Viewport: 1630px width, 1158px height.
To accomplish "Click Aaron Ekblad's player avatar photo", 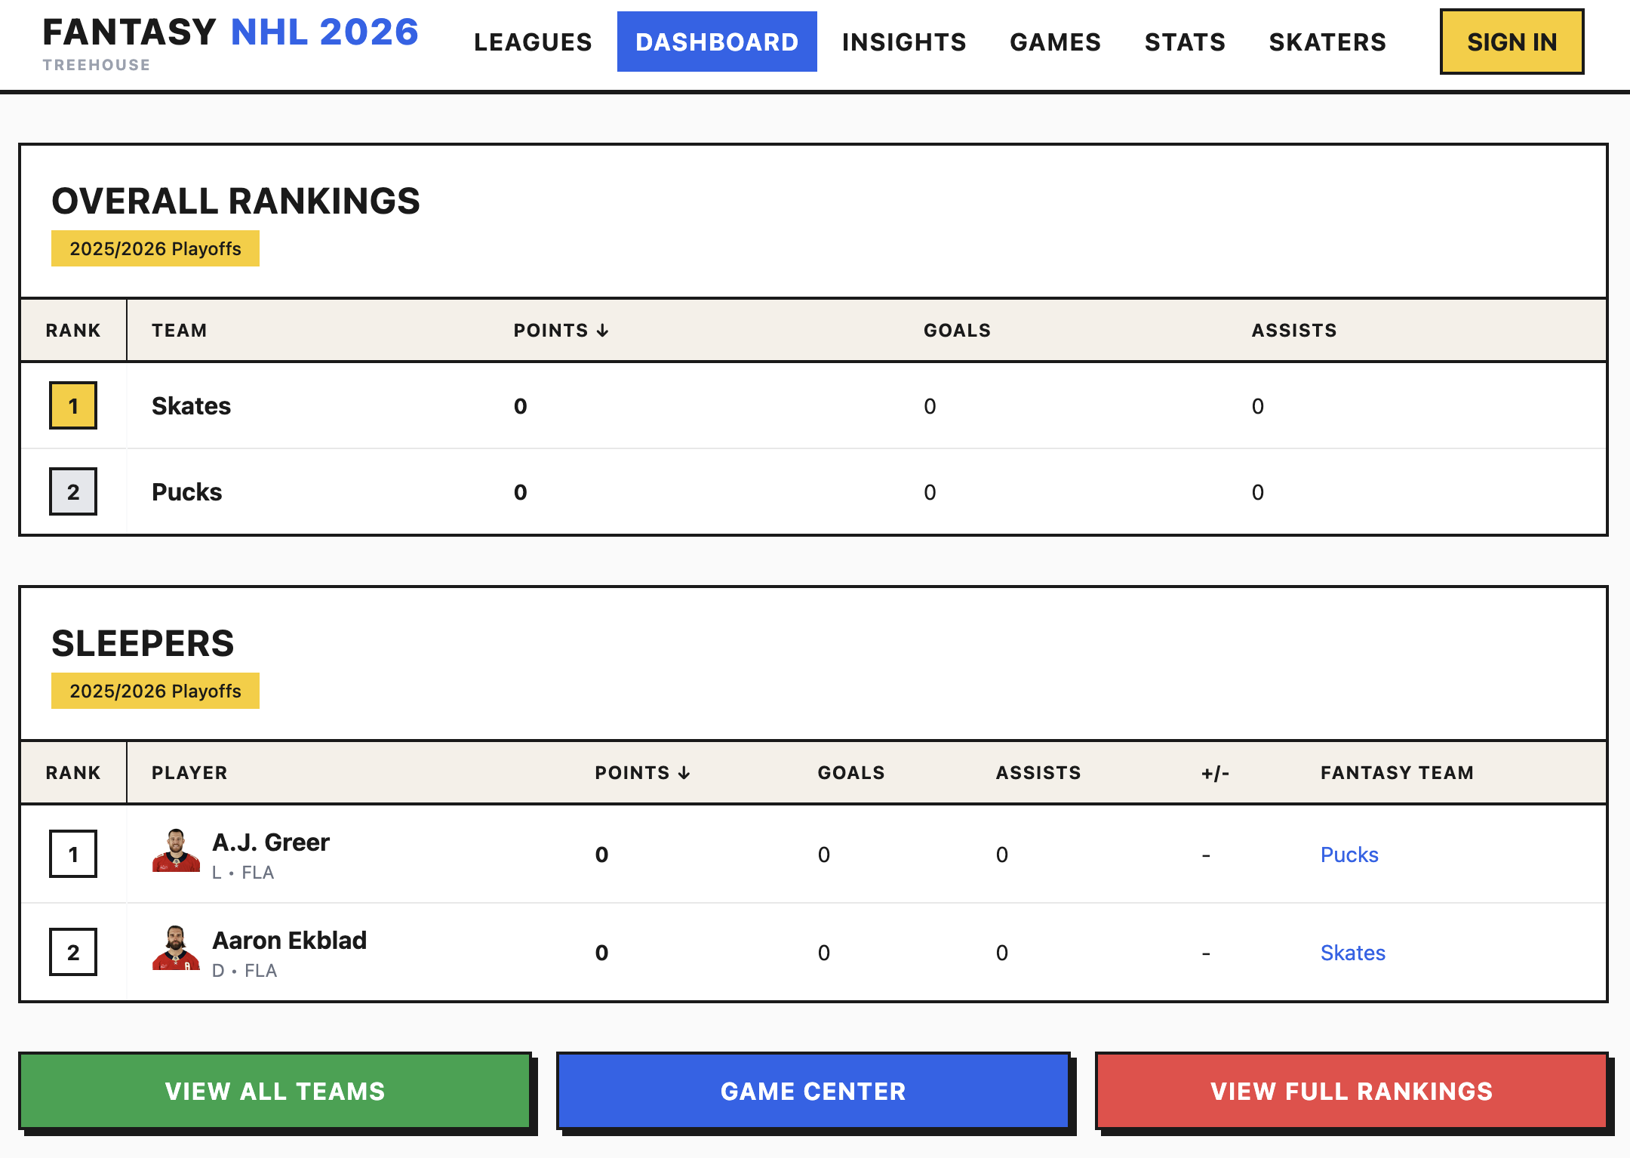I will click(x=176, y=952).
